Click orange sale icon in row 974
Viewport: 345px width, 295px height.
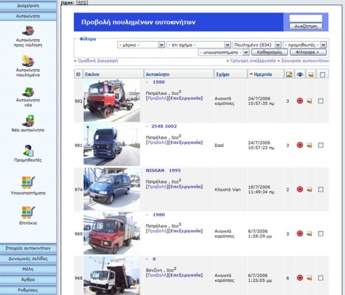(x=310, y=189)
